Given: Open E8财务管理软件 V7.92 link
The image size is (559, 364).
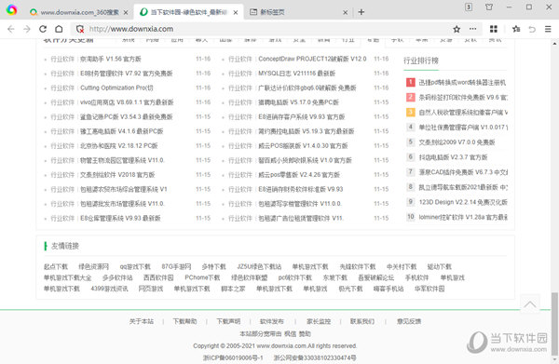Looking at the screenshot, I should [x=126, y=74].
